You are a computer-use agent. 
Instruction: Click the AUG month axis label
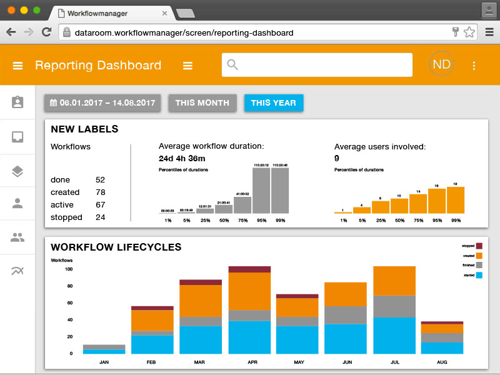[442, 362]
